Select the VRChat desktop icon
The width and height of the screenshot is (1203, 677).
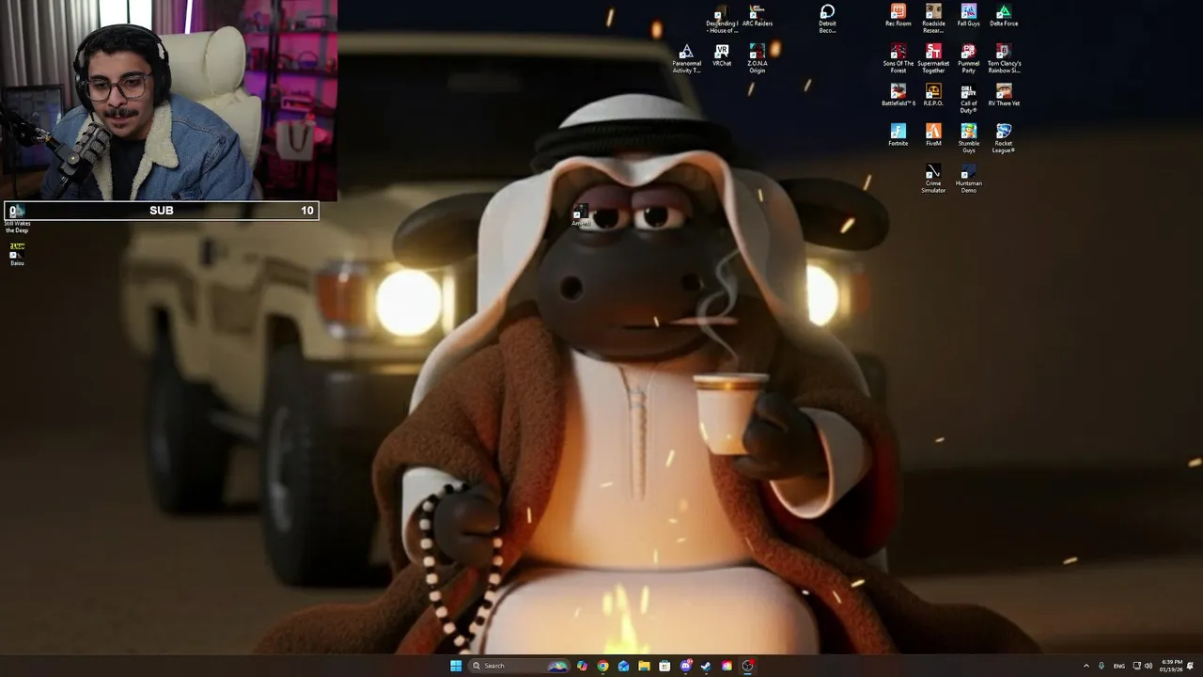tap(722, 55)
